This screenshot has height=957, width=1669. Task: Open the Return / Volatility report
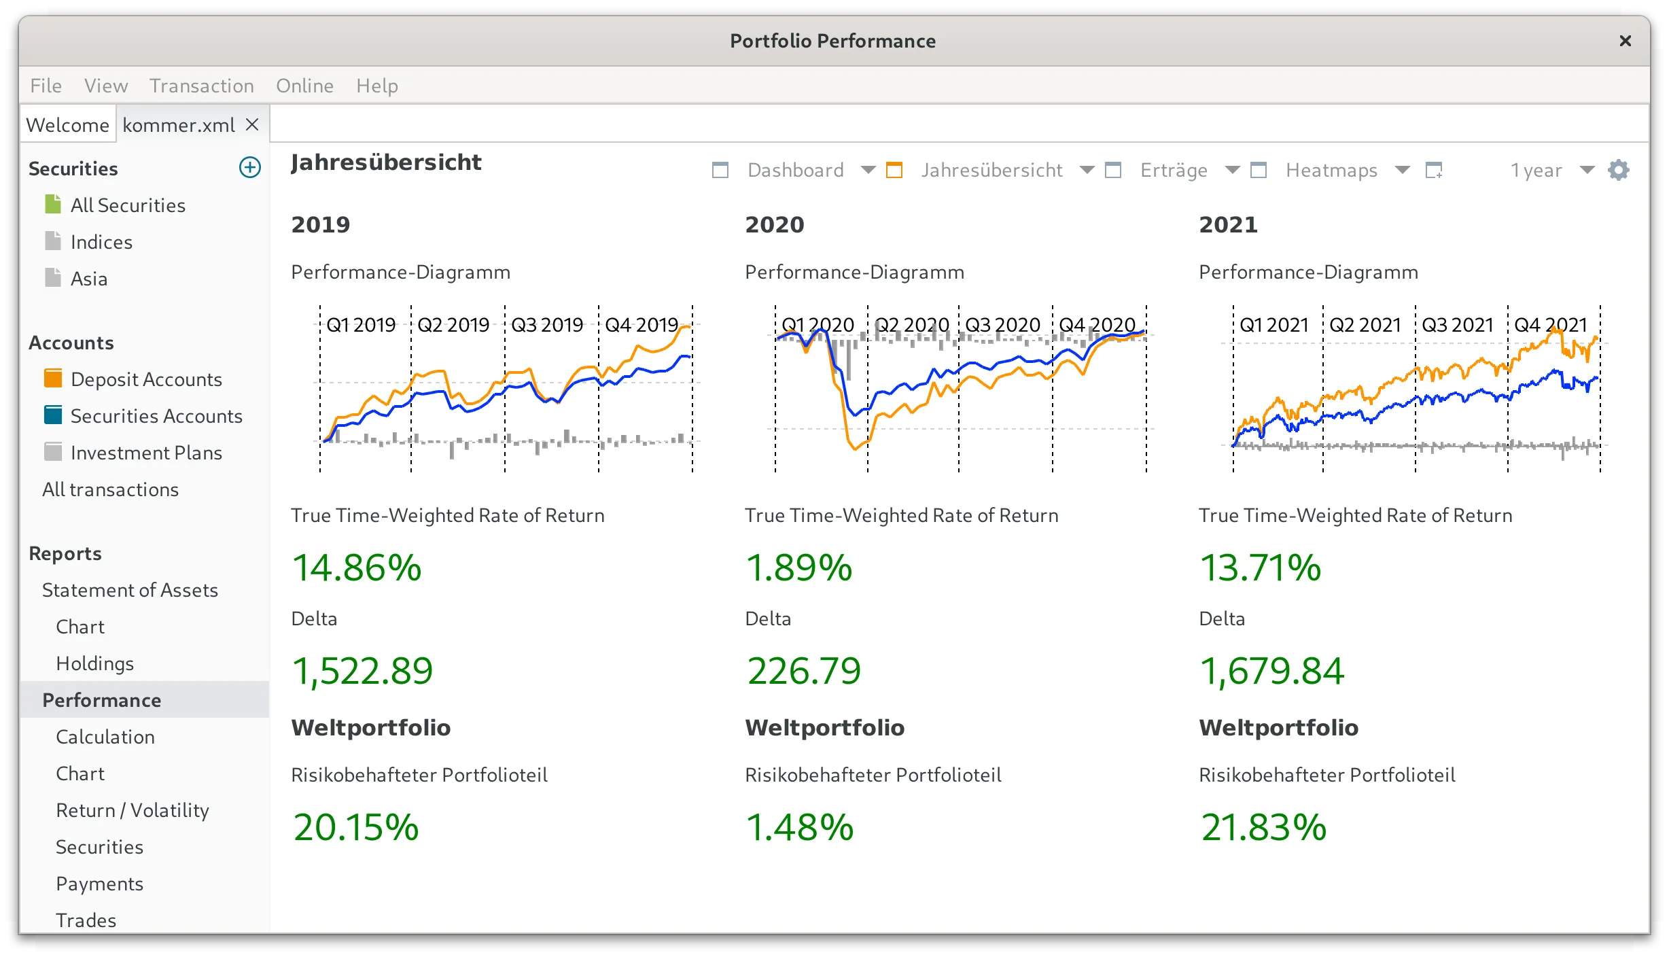point(133,810)
